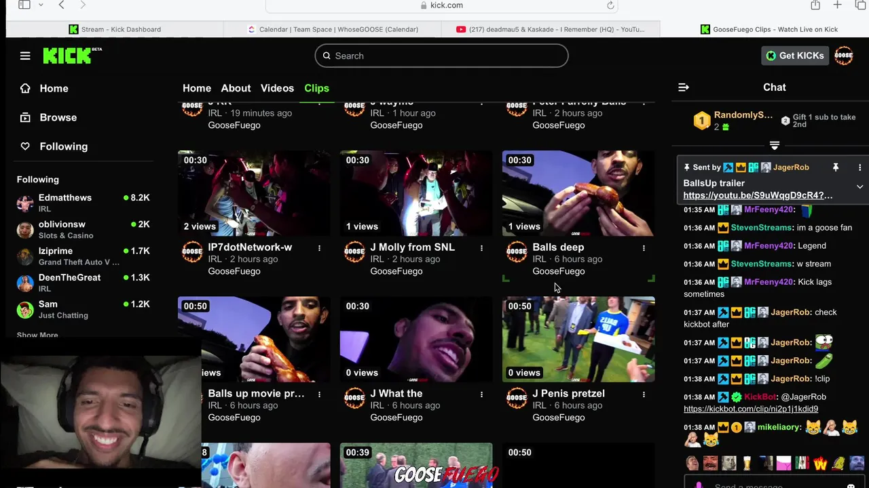The width and height of the screenshot is (869, 488).
Task: Select the About channel tab
Action: [x=236, y=88]
